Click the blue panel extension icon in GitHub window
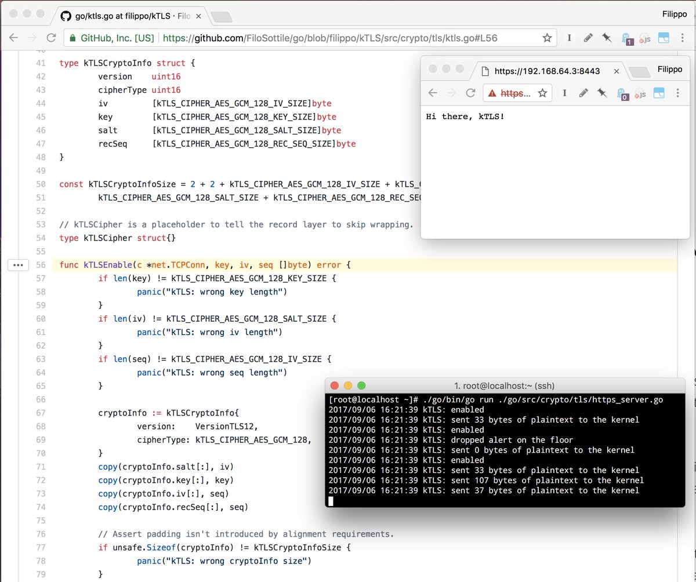Screen dimensions: 696x582 click(x=664, y=38)
